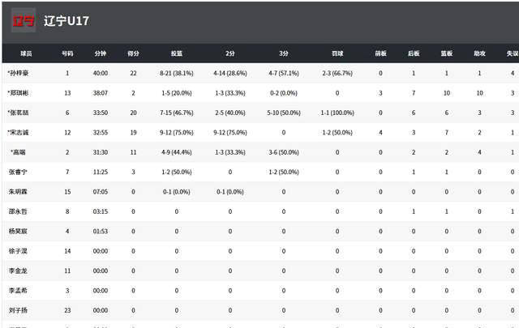Click the 分钟 column header
Viewport: 519px width, 328px height.
(100, 53)
